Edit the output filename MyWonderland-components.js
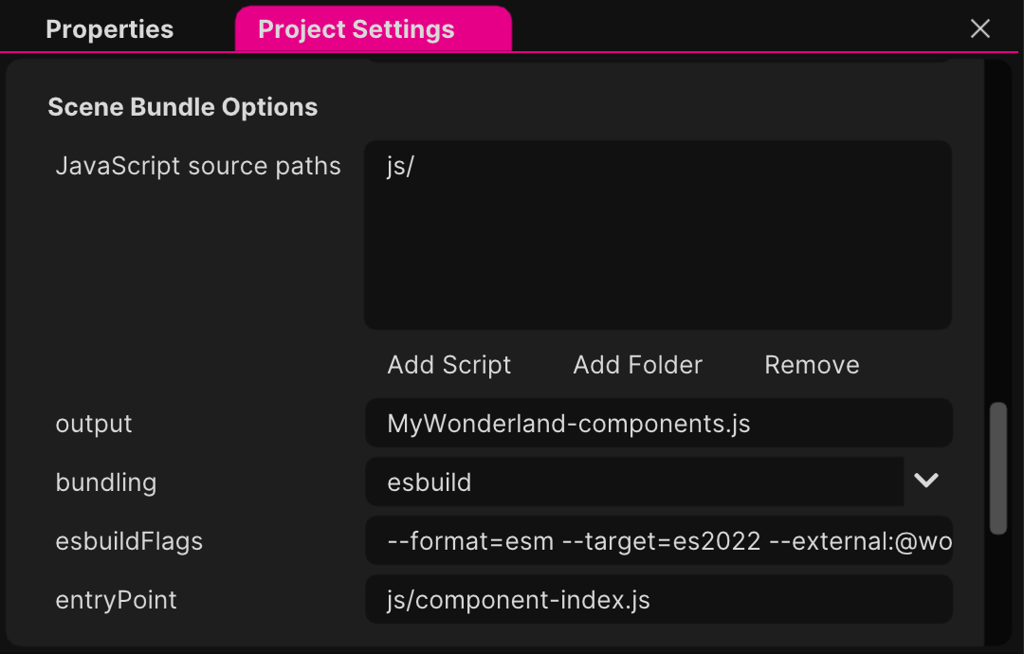The image size is (1024, 654). (658, 423)
